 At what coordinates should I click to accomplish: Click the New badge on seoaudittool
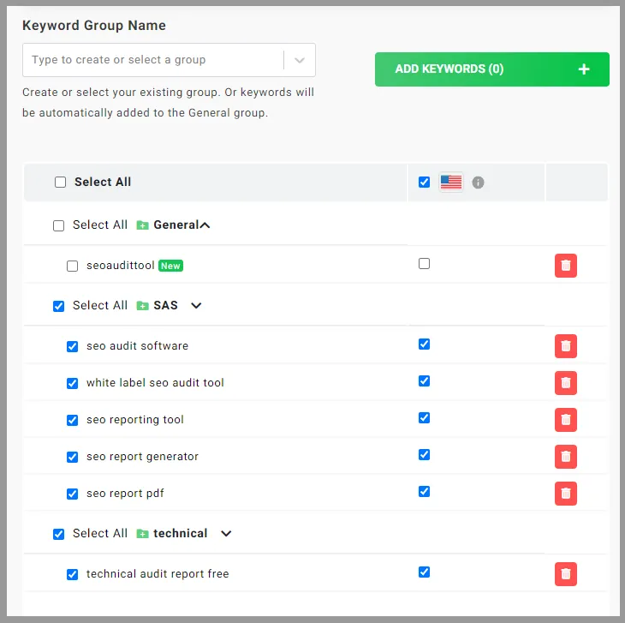(x=170, y=266)
